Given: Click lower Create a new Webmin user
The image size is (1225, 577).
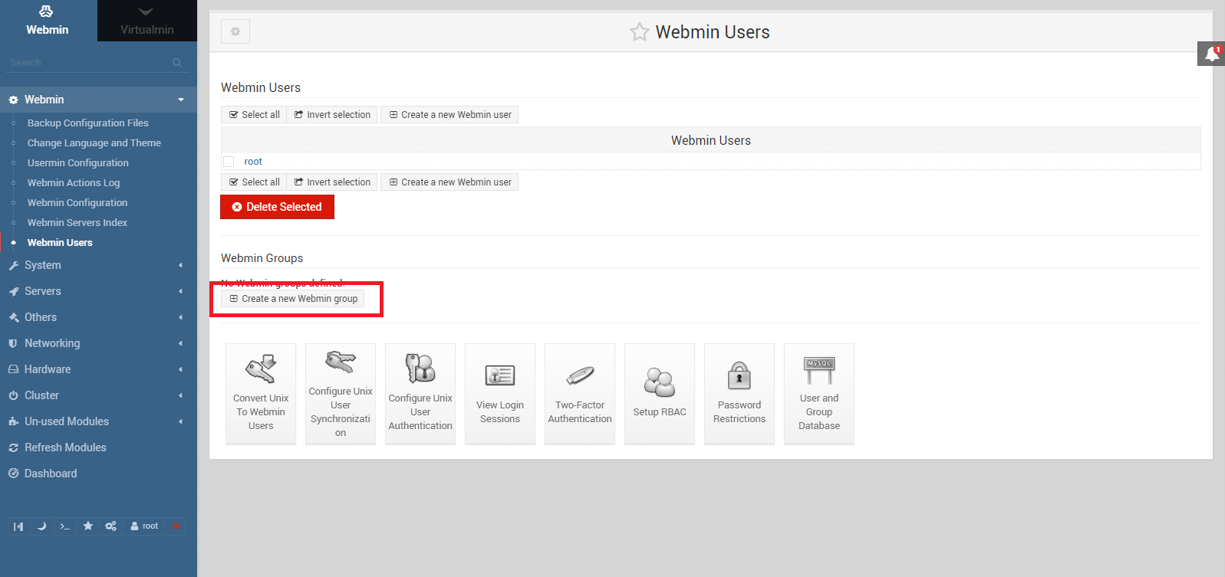Looking at the screenshot, I should coord(449,182).
